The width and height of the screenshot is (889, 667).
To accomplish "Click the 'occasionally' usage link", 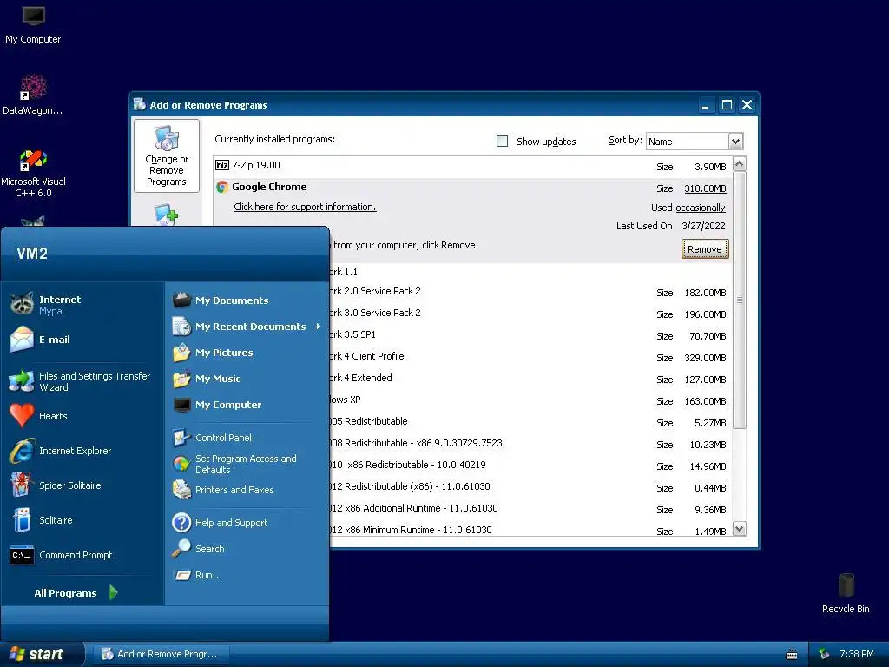I will tap(701, 208).
